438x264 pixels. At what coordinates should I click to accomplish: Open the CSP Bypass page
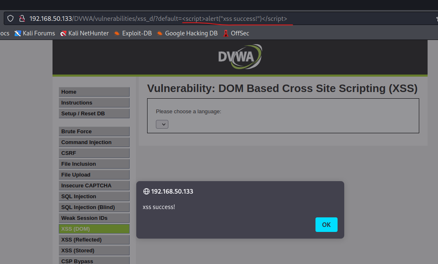pyautogui.click(x=94, y=261)
